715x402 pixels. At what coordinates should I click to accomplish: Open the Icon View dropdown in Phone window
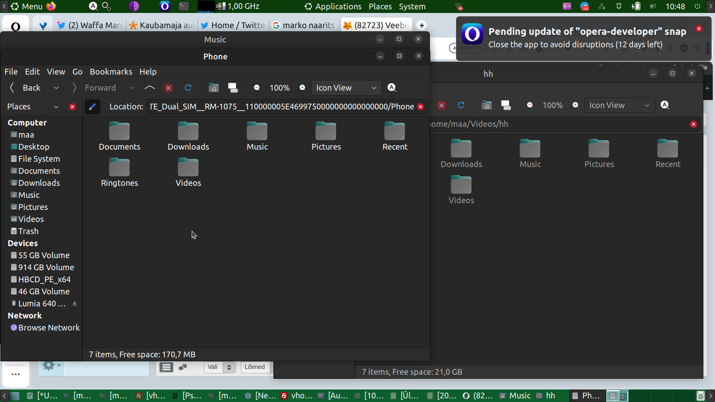point(346,88)
